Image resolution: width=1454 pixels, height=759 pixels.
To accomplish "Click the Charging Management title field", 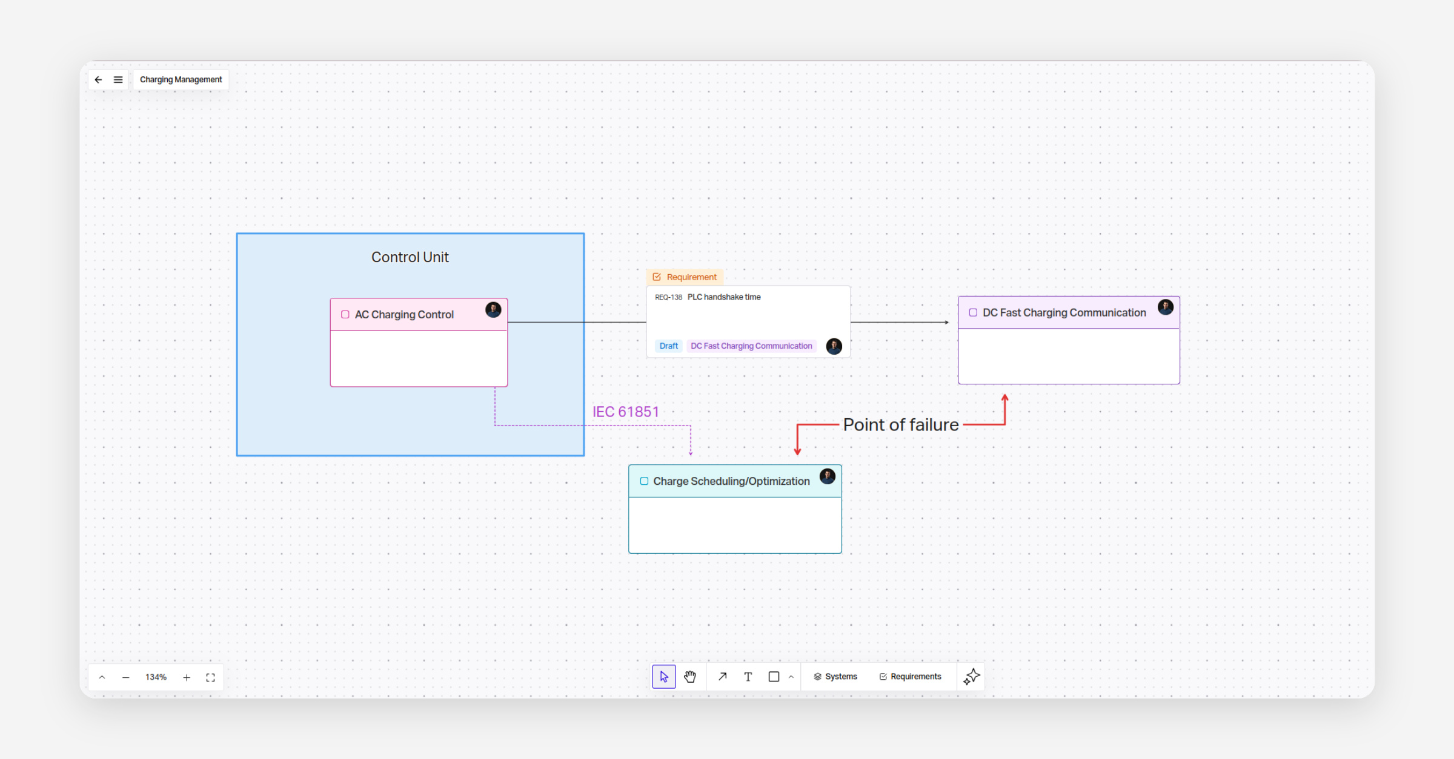I will click(x=181, y=79).
